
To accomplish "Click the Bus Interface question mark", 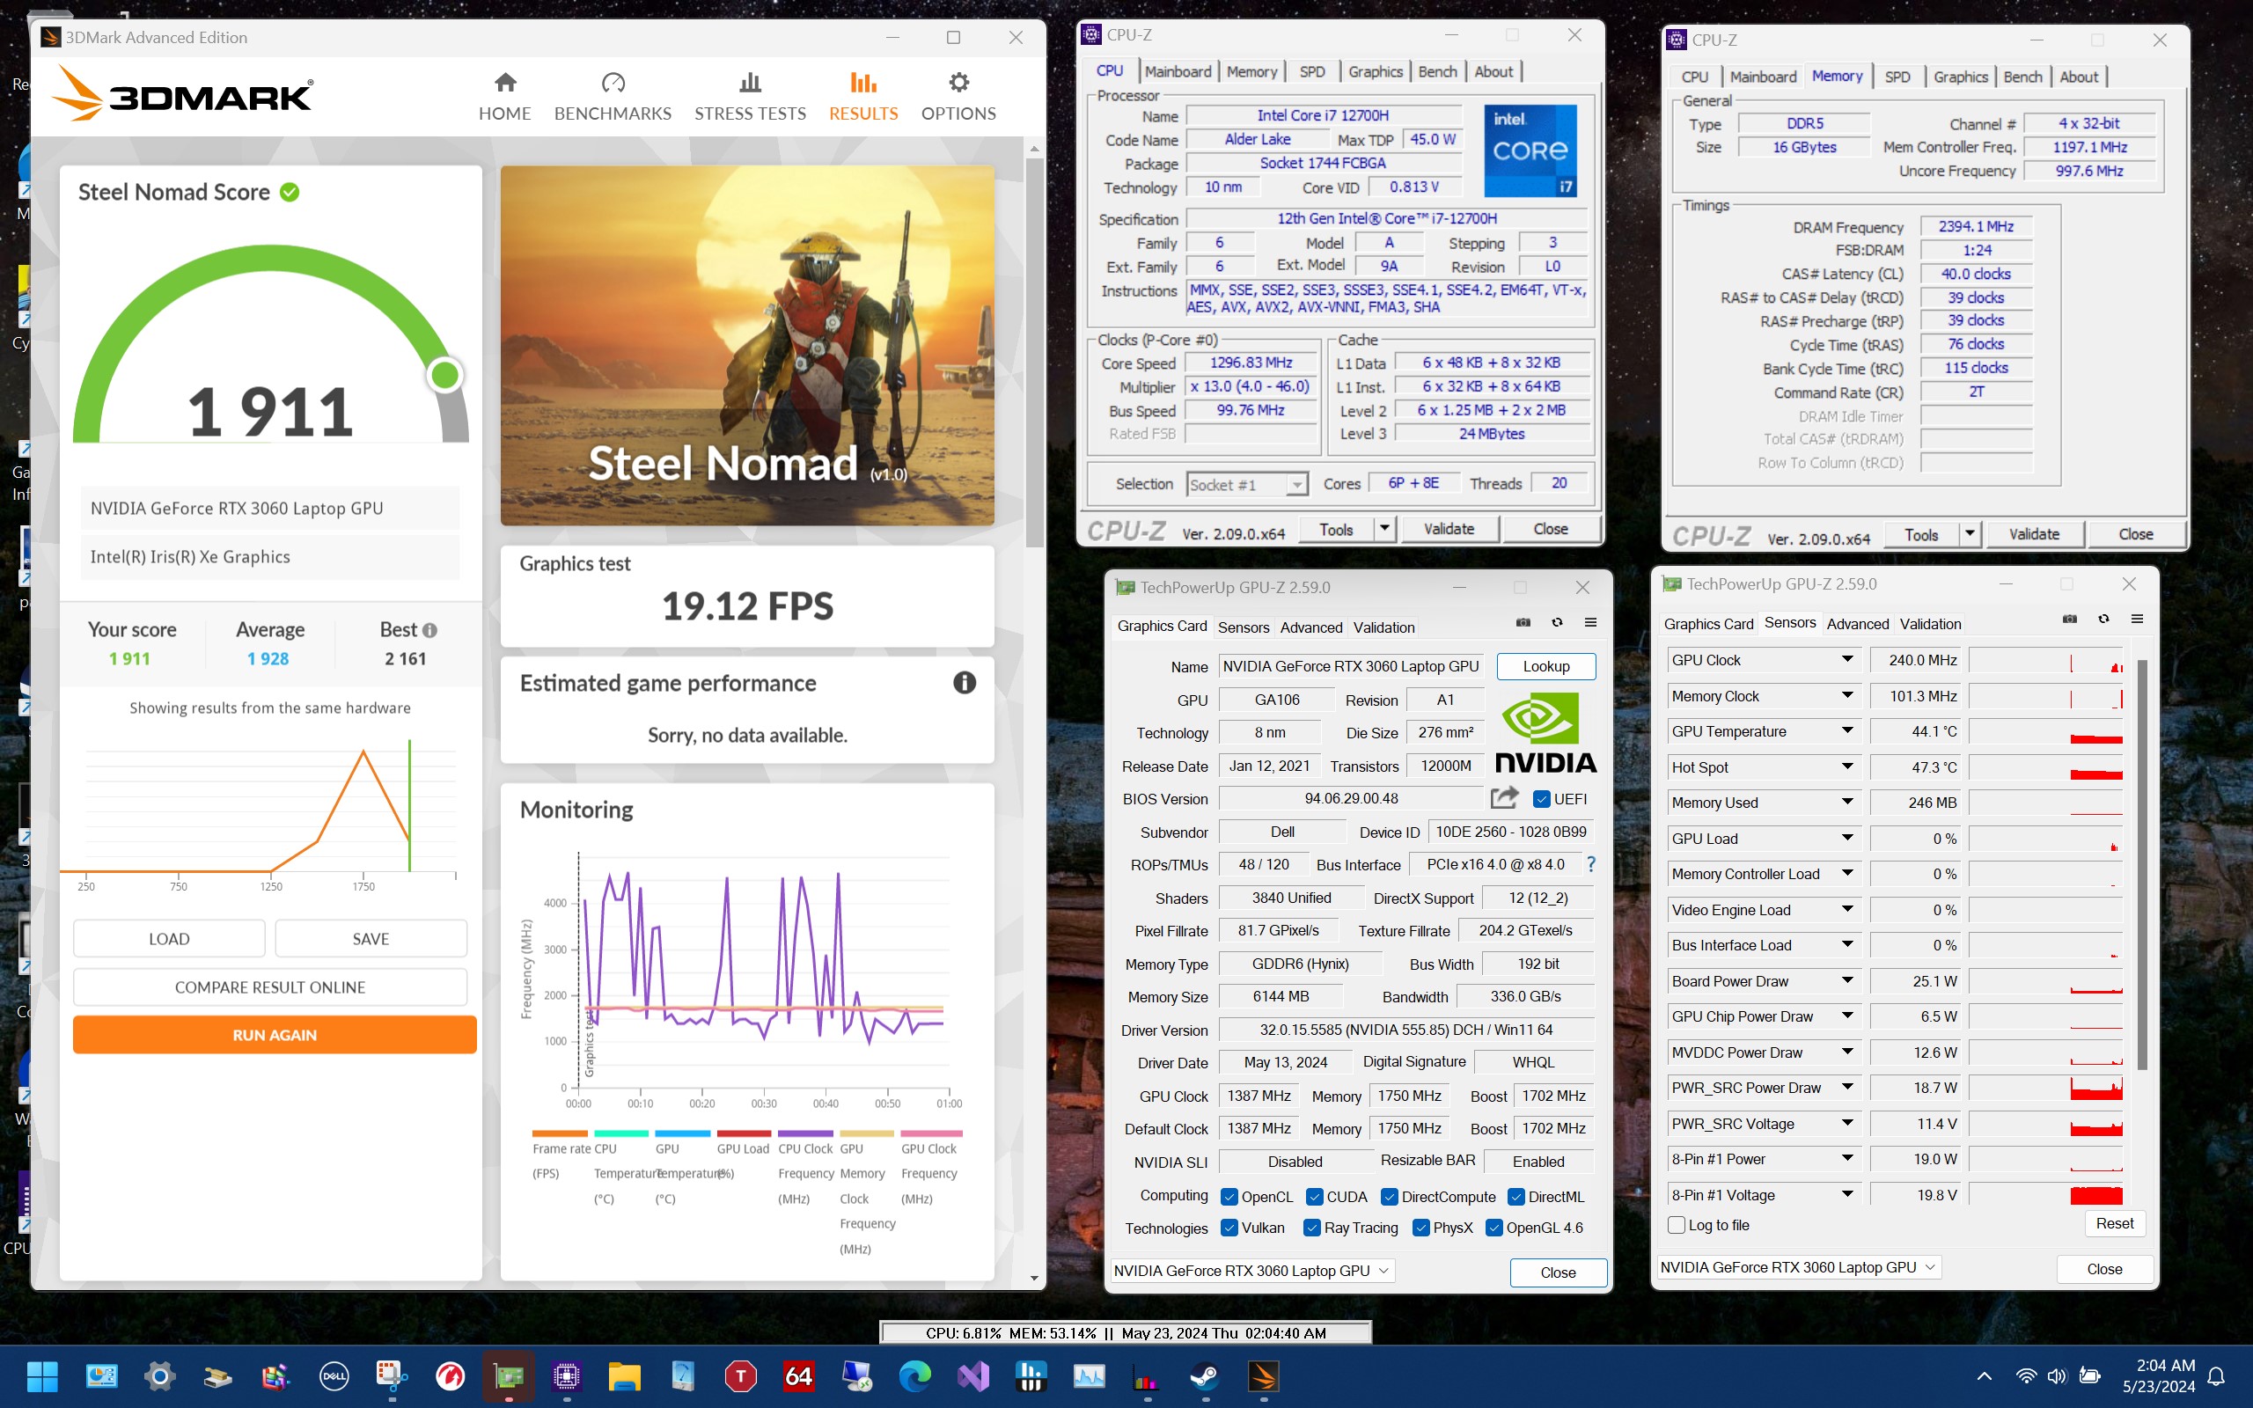I will tap(1591, 864).
